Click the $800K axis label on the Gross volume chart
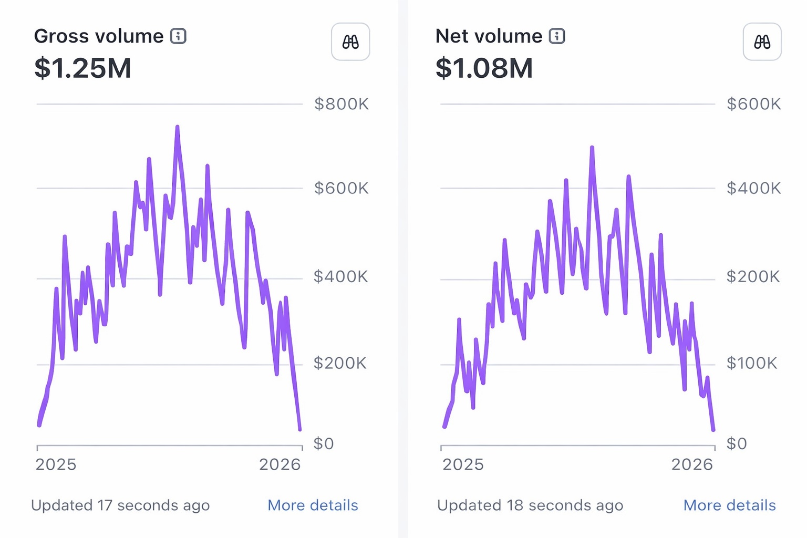The image size is (807, 538). coord(341,104)
